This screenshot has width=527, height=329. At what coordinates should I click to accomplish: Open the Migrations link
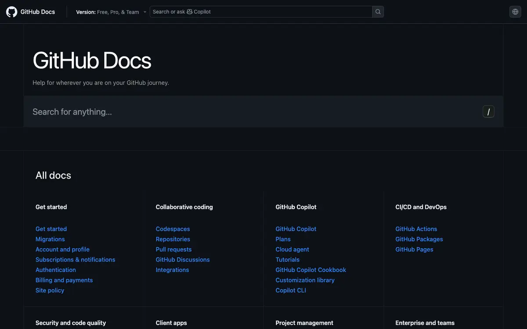[x=50, y=239]
